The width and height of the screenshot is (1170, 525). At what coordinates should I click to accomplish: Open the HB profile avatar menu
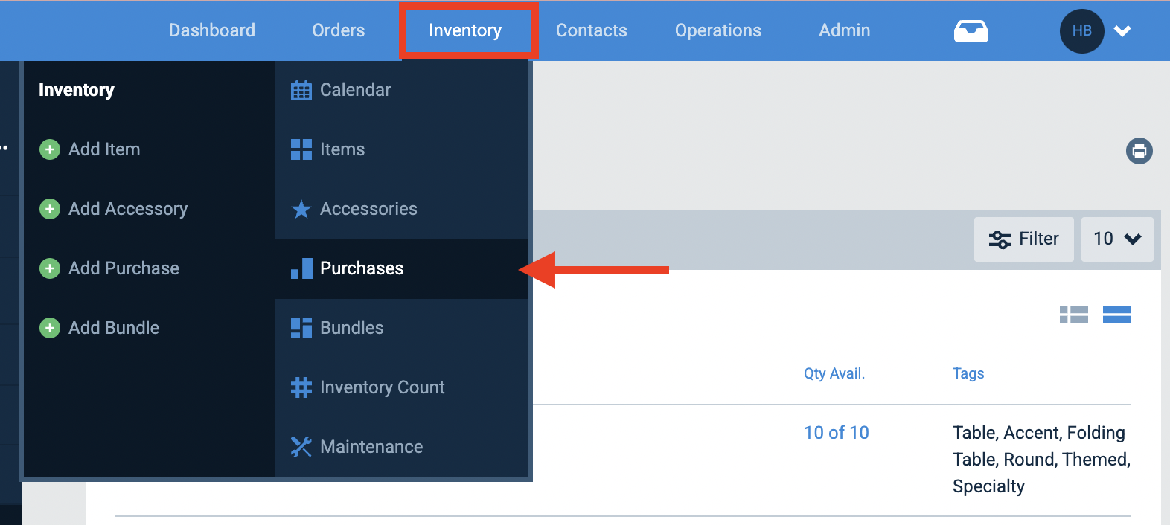point(1081,31)
